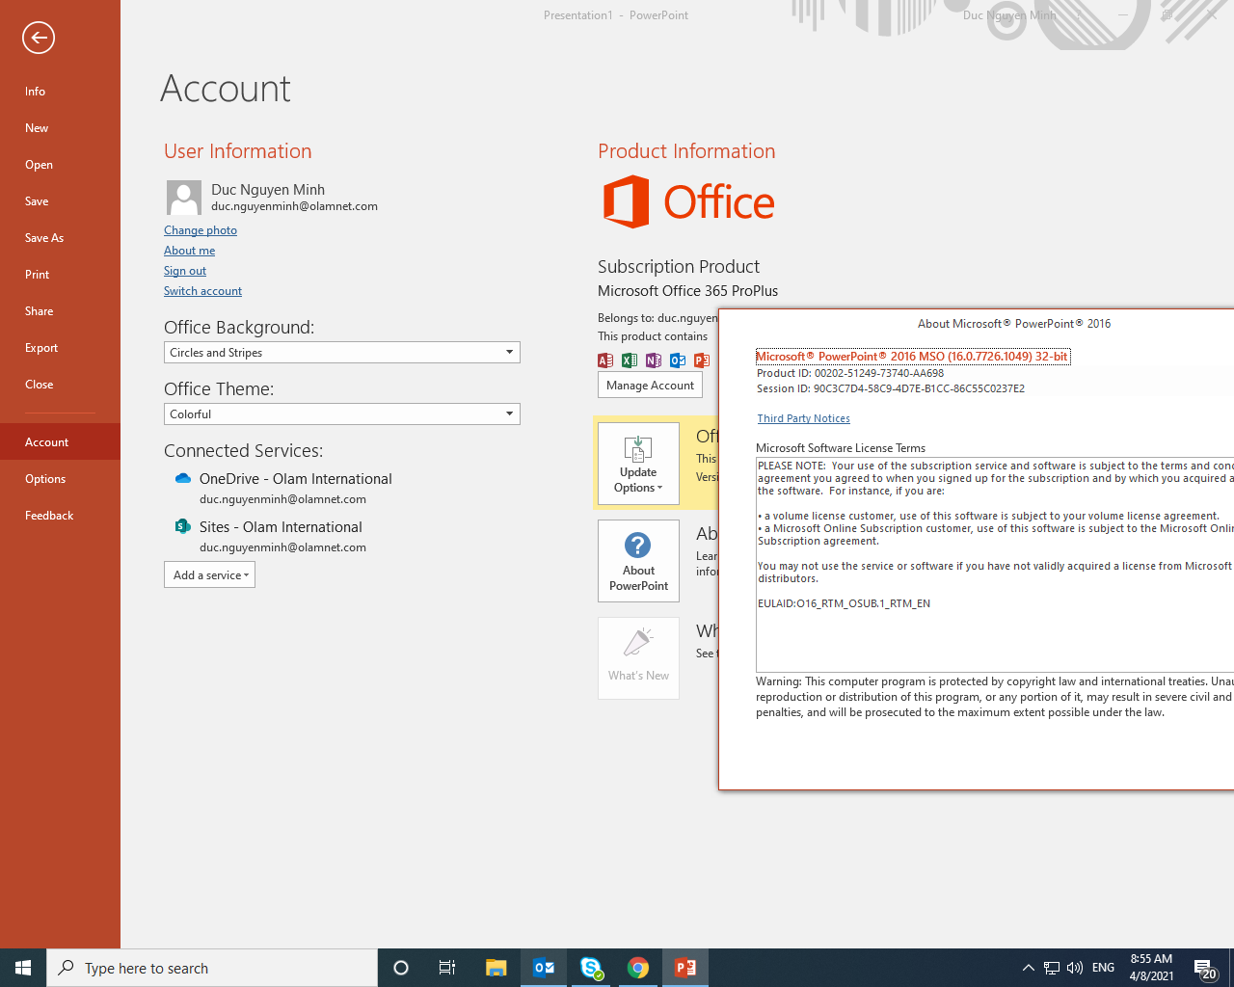Click the What's New button
The height and width of the screenshot is (987, 1234).
638,658
